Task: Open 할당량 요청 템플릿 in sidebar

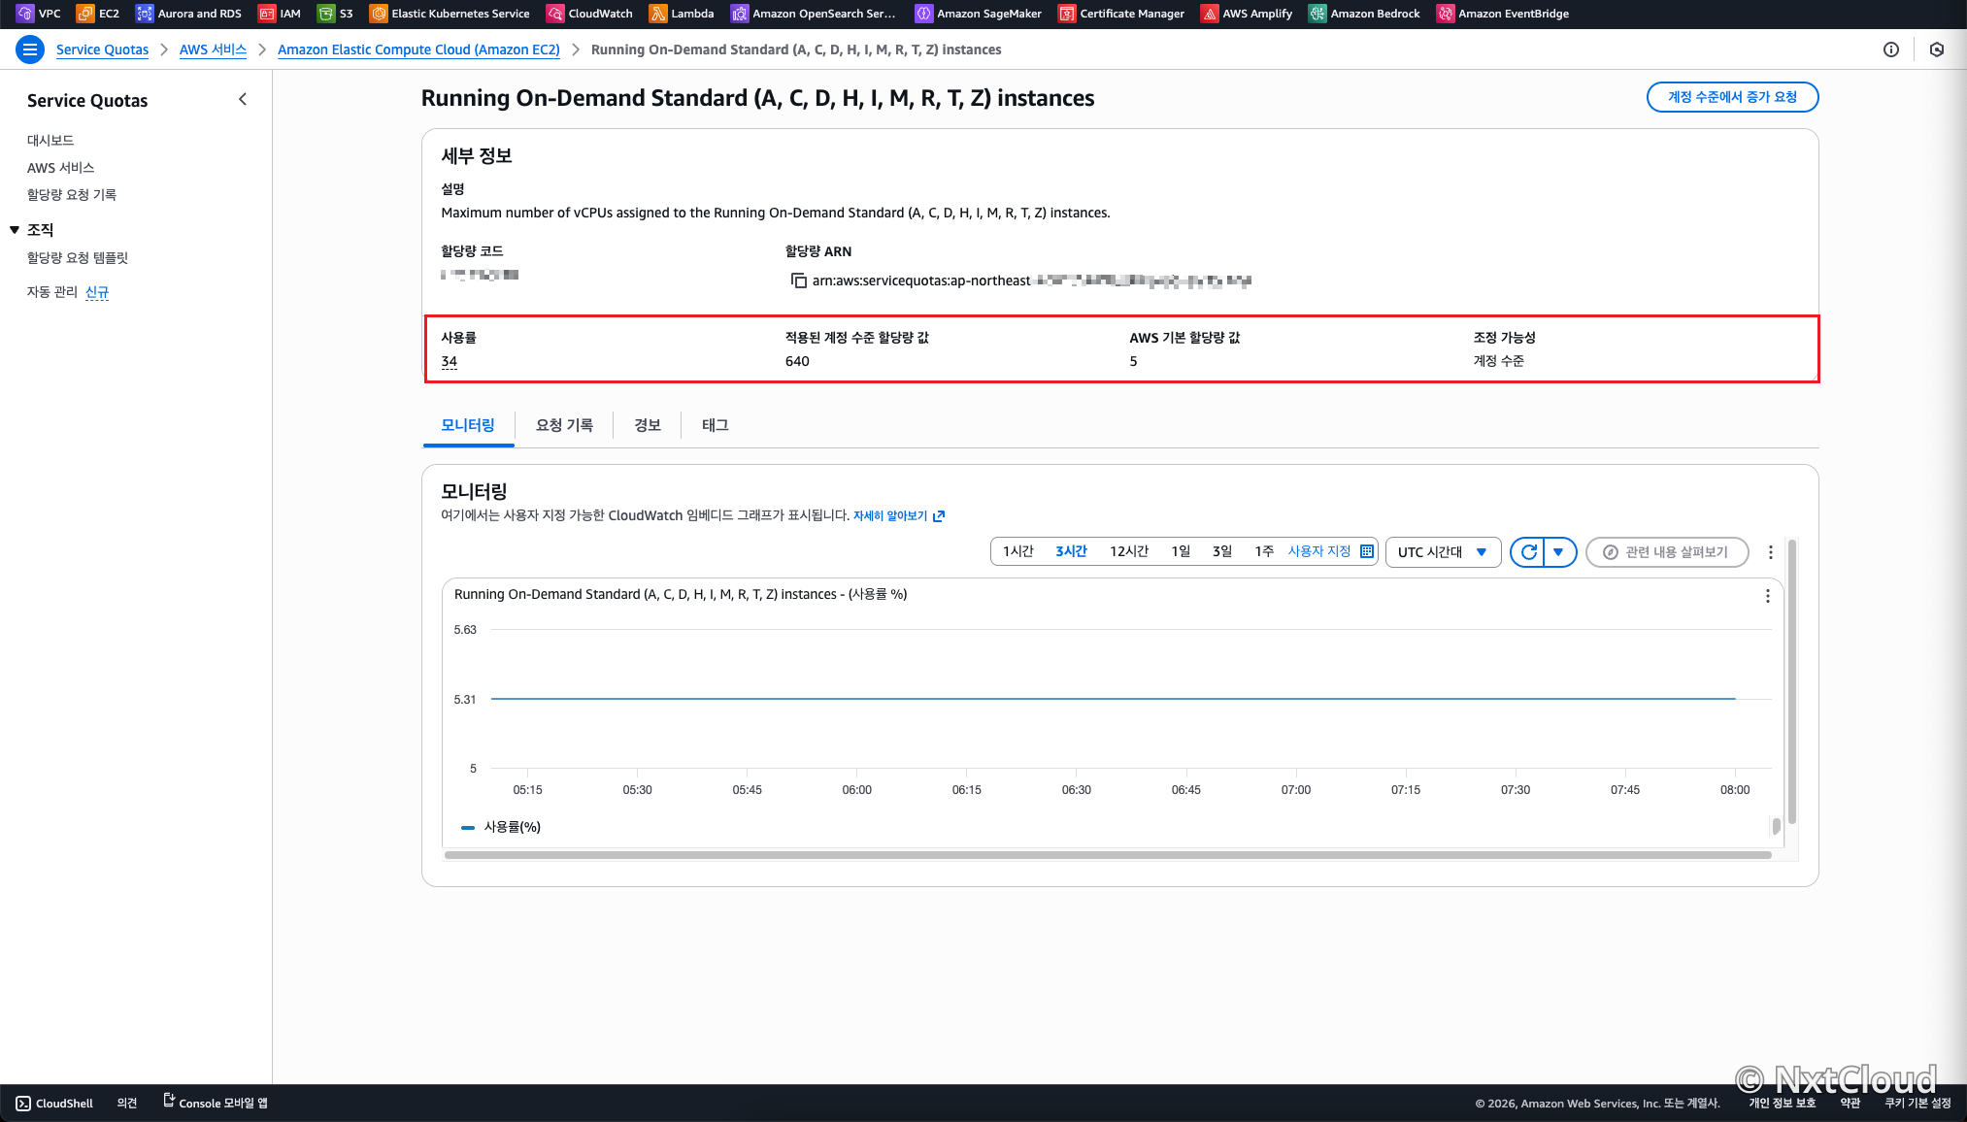Action: pos(78,257)
